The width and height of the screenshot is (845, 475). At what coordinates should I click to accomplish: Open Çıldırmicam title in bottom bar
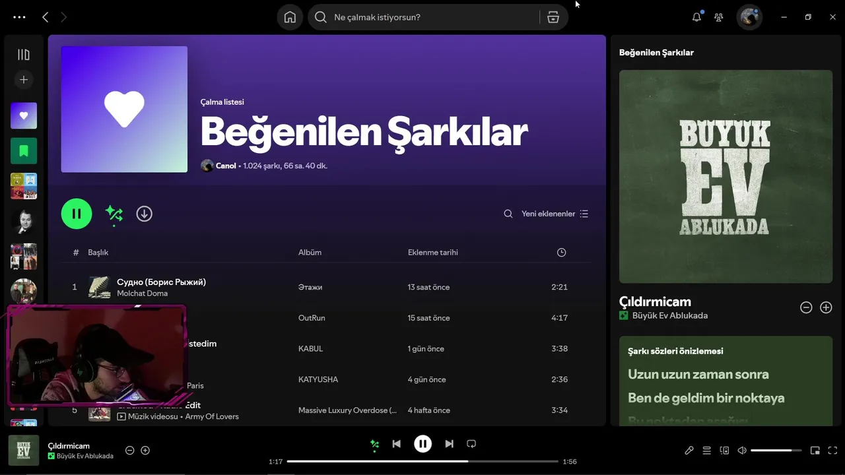pos(69,446)
